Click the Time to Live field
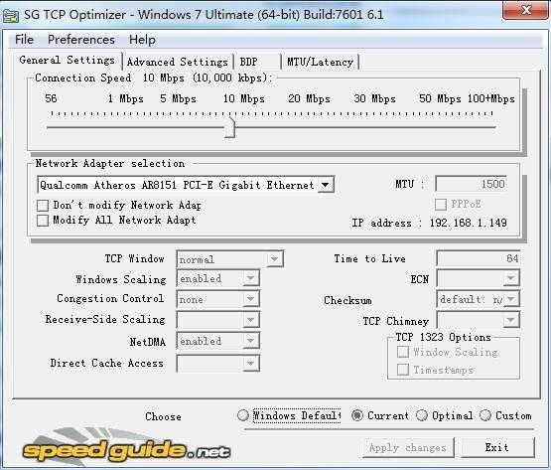The width and height of the screenshot is (551, 470). (x=478, y=258)
